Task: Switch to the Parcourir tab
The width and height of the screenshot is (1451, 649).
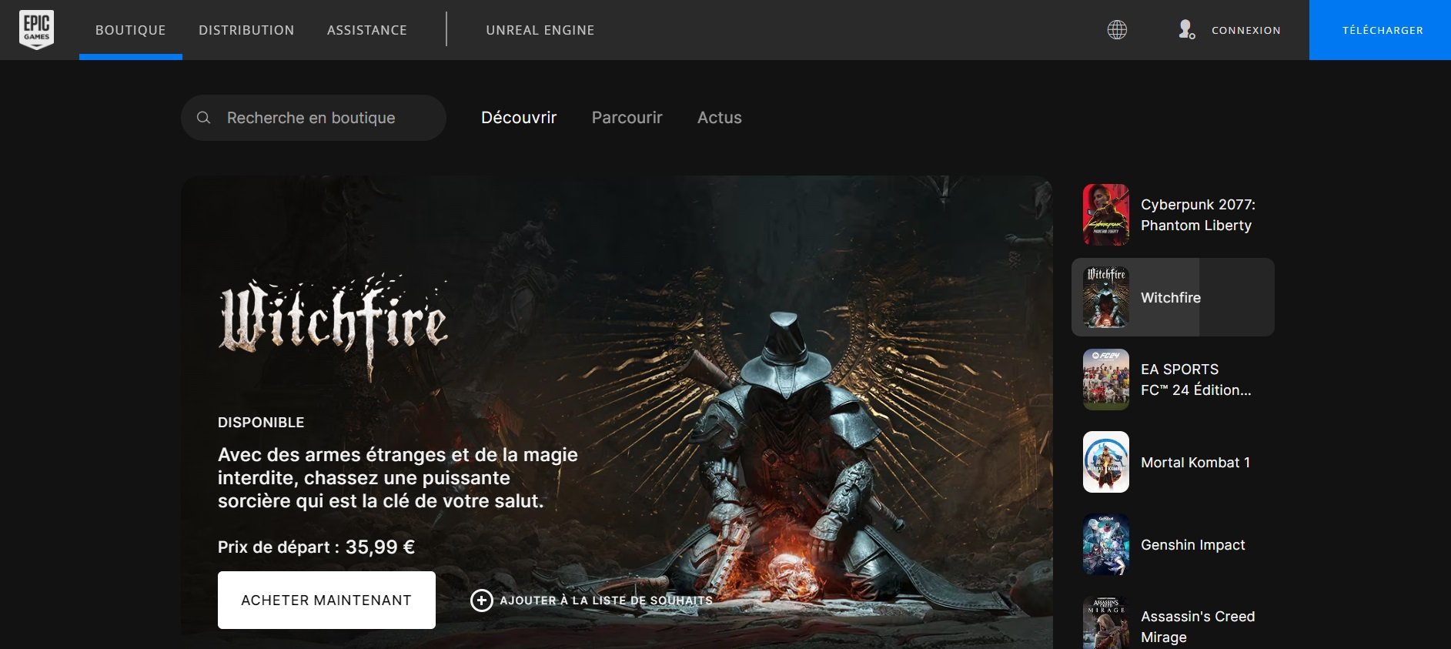Action: pos(627,118)
